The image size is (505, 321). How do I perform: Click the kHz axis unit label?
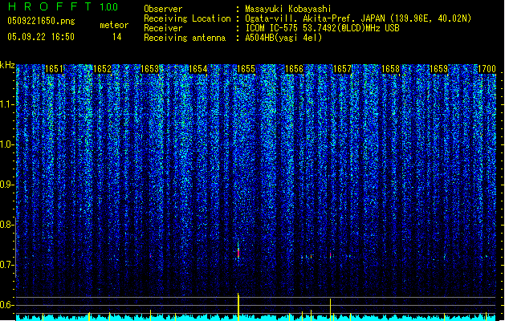pos(7,65)
